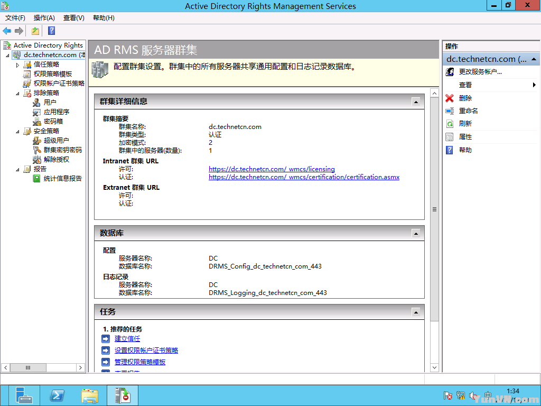
Task: Open File Explorer from the taskbar
Action: click(x=90, y=395)
